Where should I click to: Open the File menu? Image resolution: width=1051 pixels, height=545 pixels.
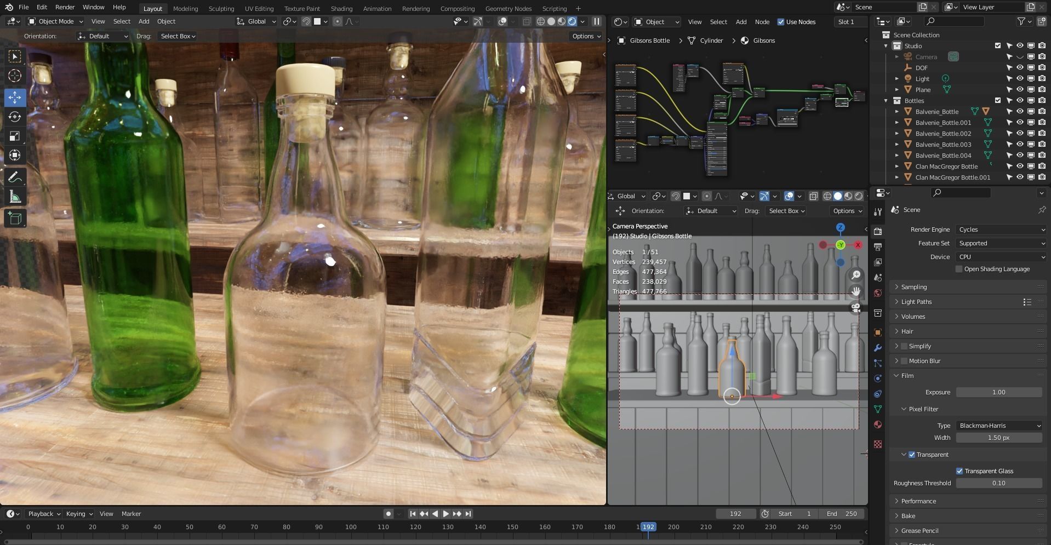(24, 7)
